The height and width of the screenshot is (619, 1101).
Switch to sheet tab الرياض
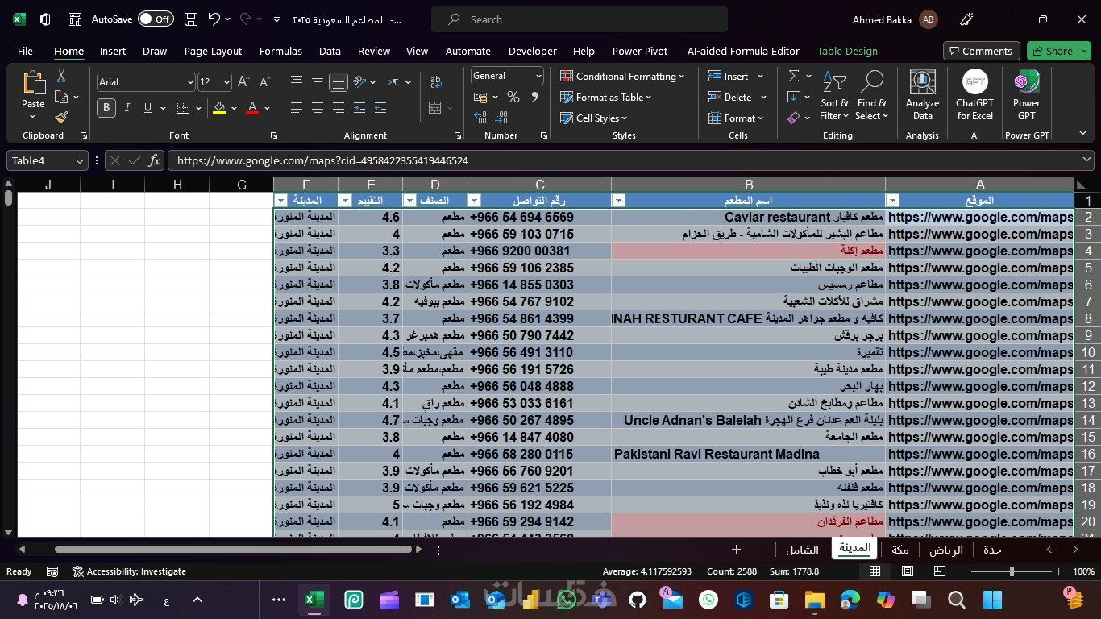(x=946, y=550)
